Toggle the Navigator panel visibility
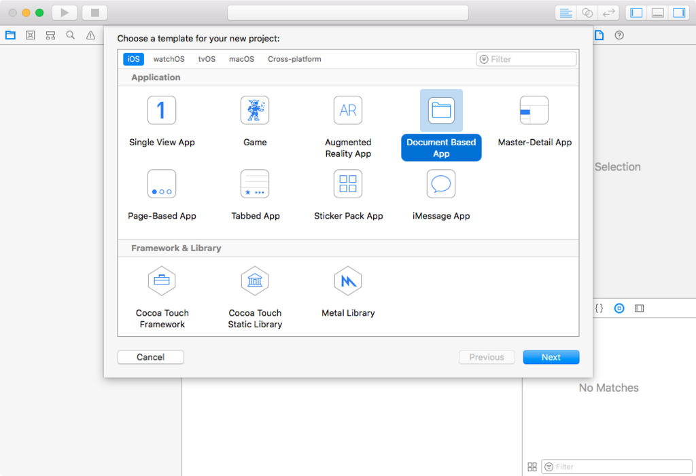This screenshot has height=476, width=696. 636,13
